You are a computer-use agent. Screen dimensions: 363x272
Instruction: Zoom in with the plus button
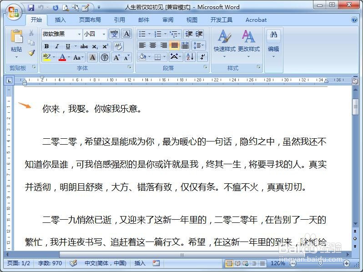click(347, 263)
